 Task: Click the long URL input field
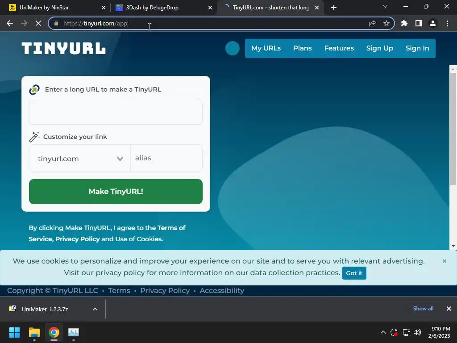click(x=116, y=112)
